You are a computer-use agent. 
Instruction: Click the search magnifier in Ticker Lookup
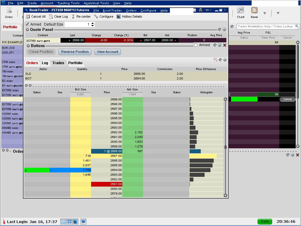(297, 26)
